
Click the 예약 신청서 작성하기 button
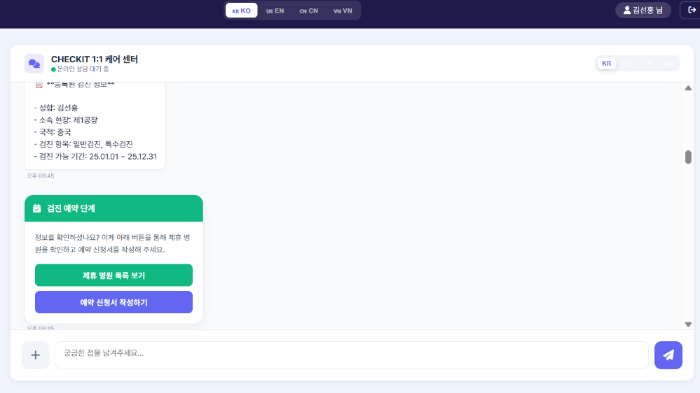point(114,302)
